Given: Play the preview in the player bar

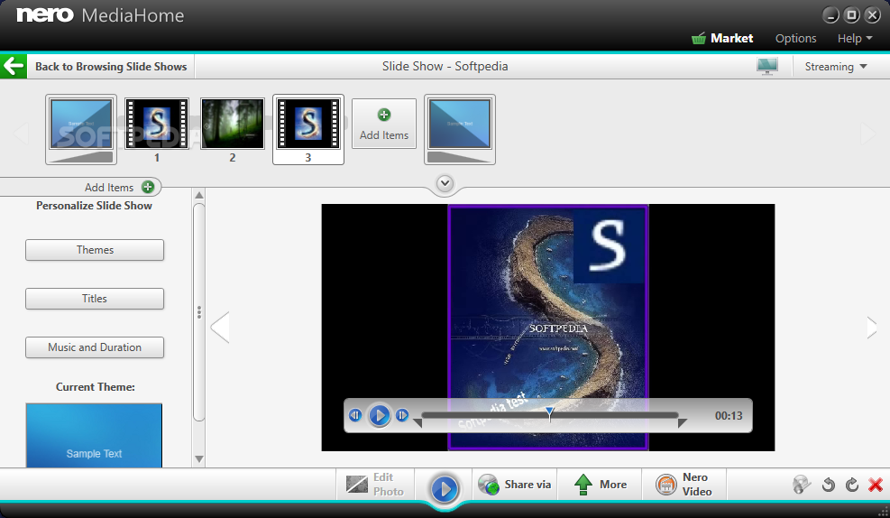Looking at the screenshot, I should (379, 415).
